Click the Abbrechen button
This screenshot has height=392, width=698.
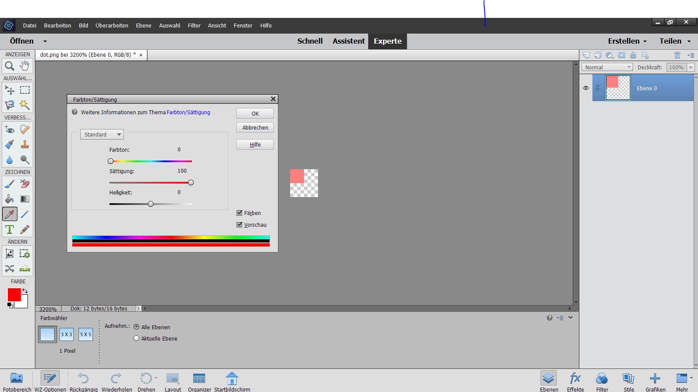255,127
